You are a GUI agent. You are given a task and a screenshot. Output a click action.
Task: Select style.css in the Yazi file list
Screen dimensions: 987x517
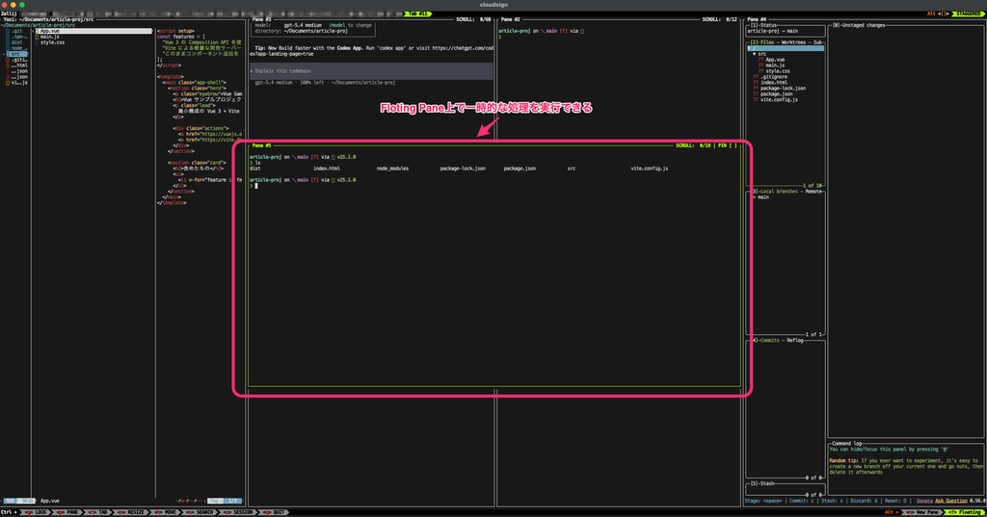[52, 42]
